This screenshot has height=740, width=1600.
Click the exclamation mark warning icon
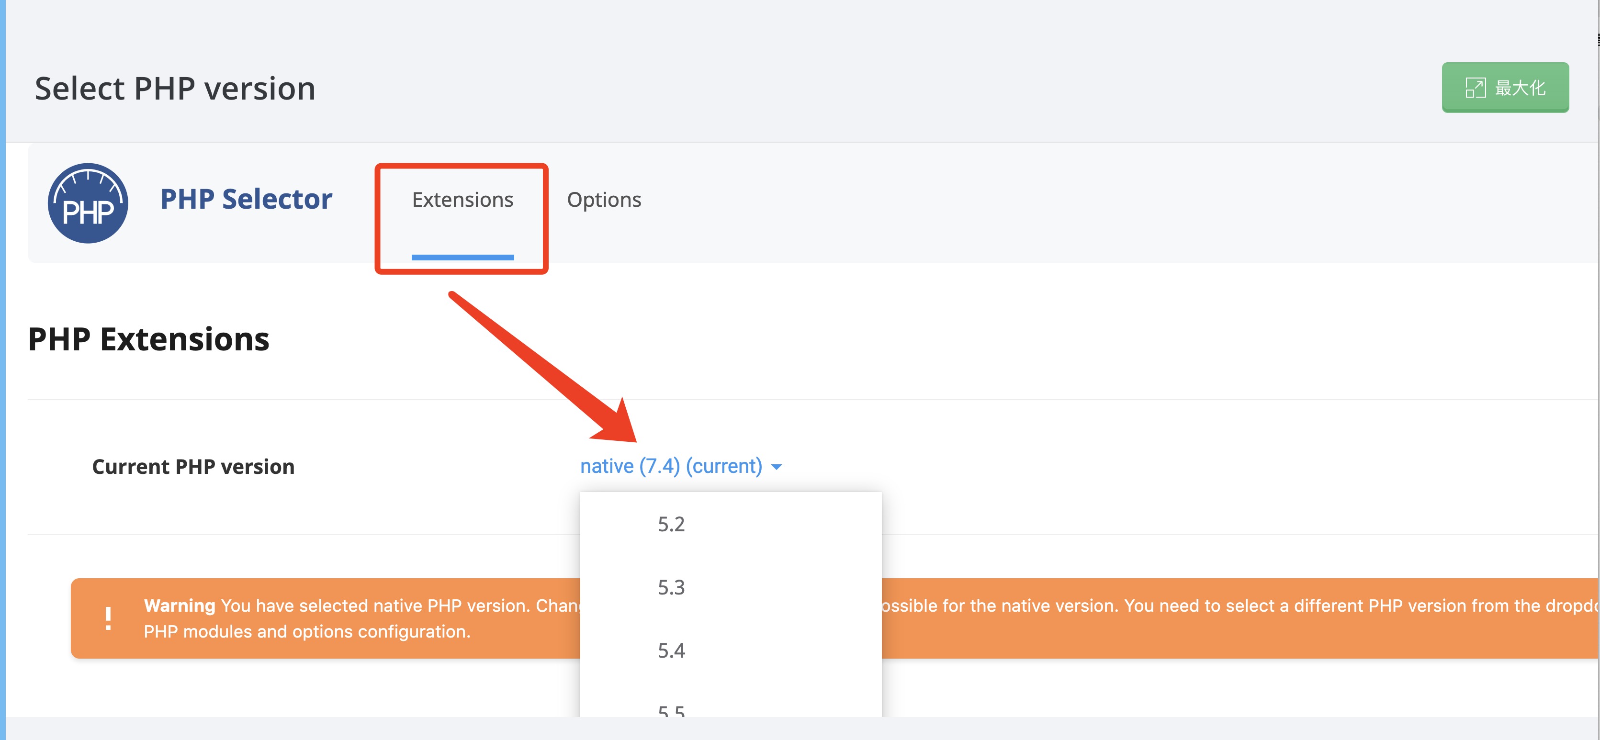[x=108, y=618]
